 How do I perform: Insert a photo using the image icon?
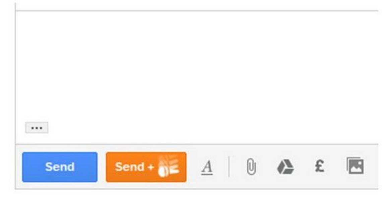point(355,166)
